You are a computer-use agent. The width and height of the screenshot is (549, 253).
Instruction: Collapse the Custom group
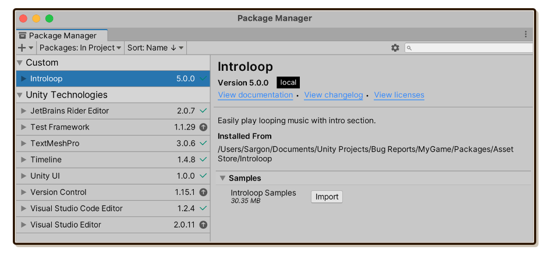pyautogui.click(x=20, y=63)
